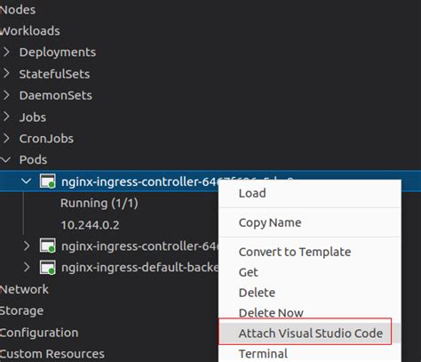The width and height of the screenshot is (421, 362).
Task: Expand the Deployments node
Action: (6, 52)
